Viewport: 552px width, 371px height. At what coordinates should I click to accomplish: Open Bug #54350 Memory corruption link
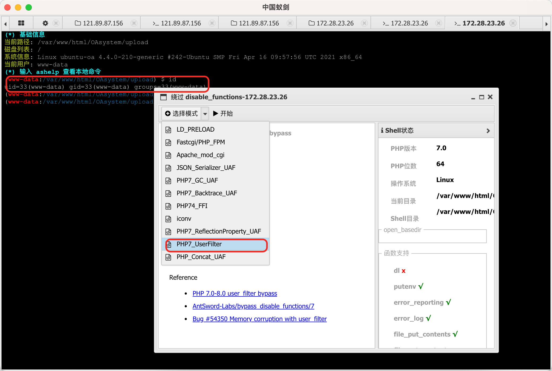coord(259,319)
